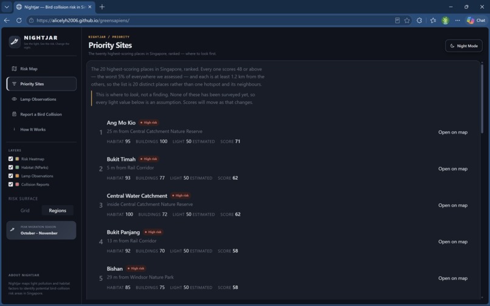Click the NIGHTJAR breadcrumb link
The width and height of the screenshot is (490, 306).
click(97, 37)
